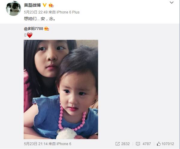180x149 pixels.
Task: Open the post options chevron menu
Action: (172, 2)
